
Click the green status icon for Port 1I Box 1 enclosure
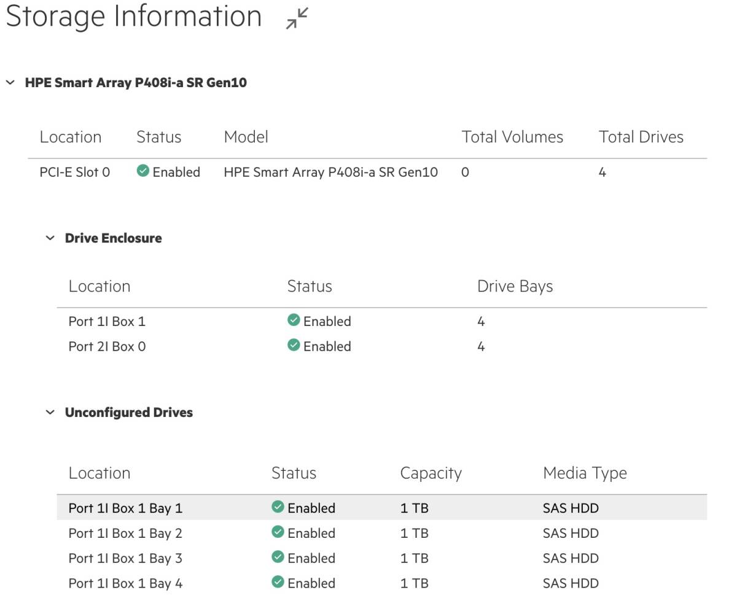click(294, 320)
